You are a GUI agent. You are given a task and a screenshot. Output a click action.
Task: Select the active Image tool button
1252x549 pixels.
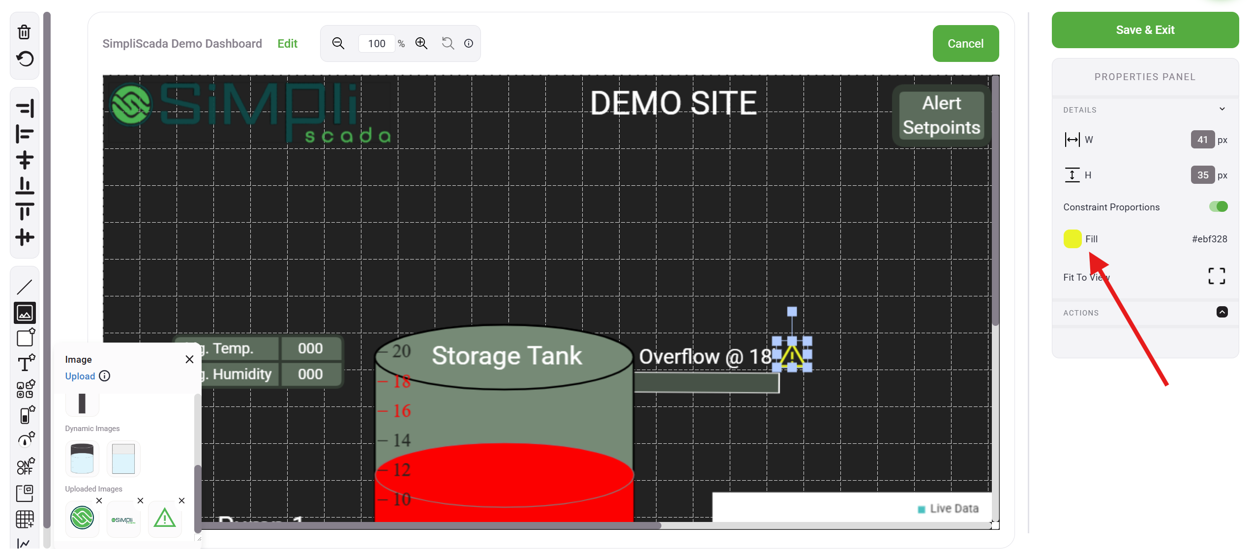click(25, 313)
